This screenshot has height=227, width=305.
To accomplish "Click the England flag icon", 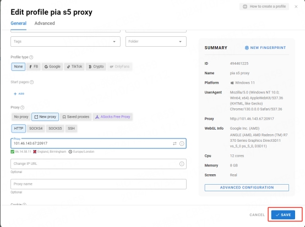I will click(x=35, y=152).
